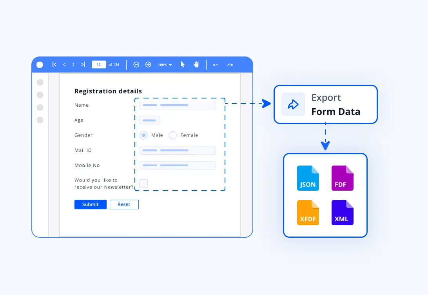Choose the XML export format
Image resolution: width=428 pixels, height=295 pixels.
[342, 212]
